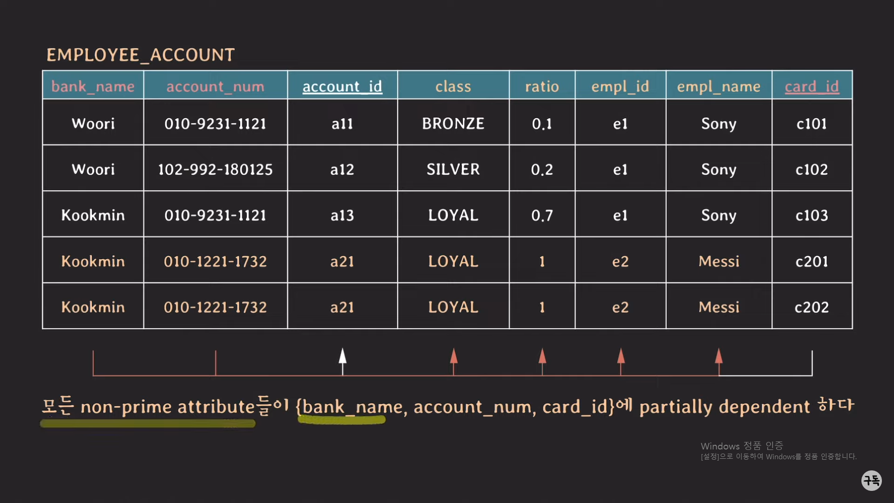Click the c202 card id cell
Image resolution: width=894 pixels, height=503 pixels.
pyautogui.click(x=812, y=307)
